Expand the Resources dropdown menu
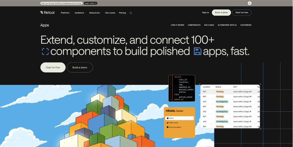 pyautogui.click(x=95, y=13)
